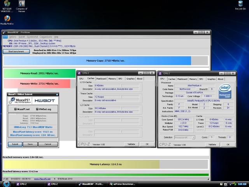Click the Z icon of the right CPU-Z window
Screen dimensions: 249x187
(160, 74)
